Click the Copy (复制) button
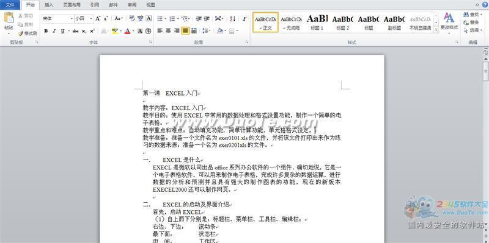Image resolution: width=489 pixels, height=243 pixels. pos(26,24)
